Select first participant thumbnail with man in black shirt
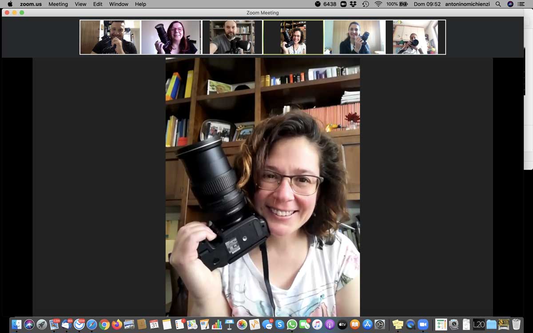The image size is (533, 333). click(110, 37)
